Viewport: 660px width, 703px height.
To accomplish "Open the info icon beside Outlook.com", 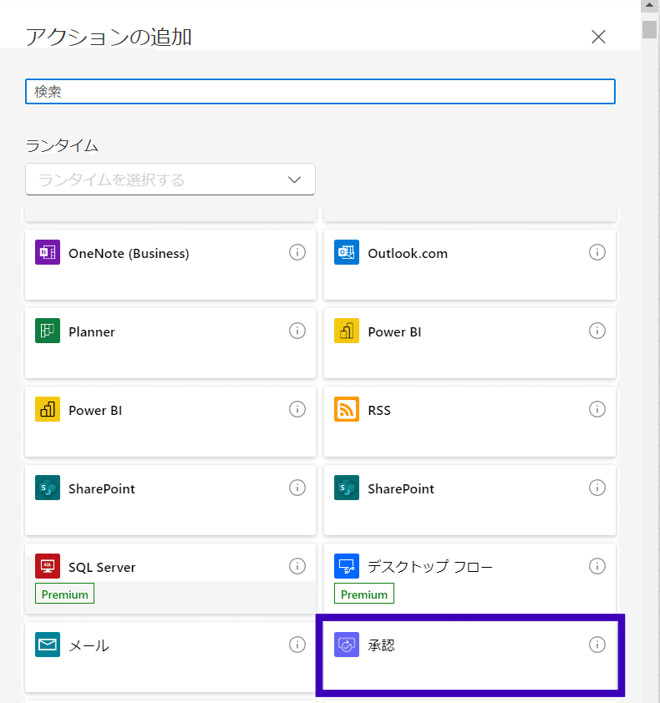I will (597, 252).
